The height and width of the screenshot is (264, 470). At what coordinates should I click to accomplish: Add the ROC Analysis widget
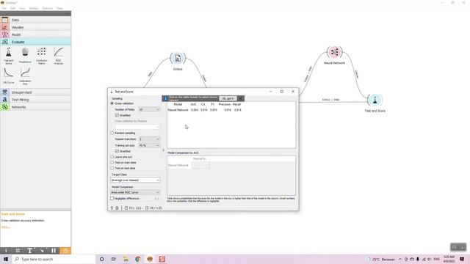pos(59,56)
